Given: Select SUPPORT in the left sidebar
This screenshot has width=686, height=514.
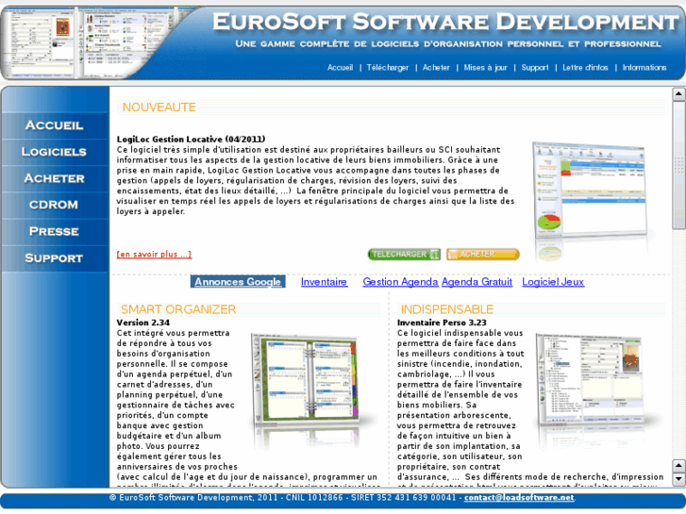Looking at the screenshot, I should (54, 258).
